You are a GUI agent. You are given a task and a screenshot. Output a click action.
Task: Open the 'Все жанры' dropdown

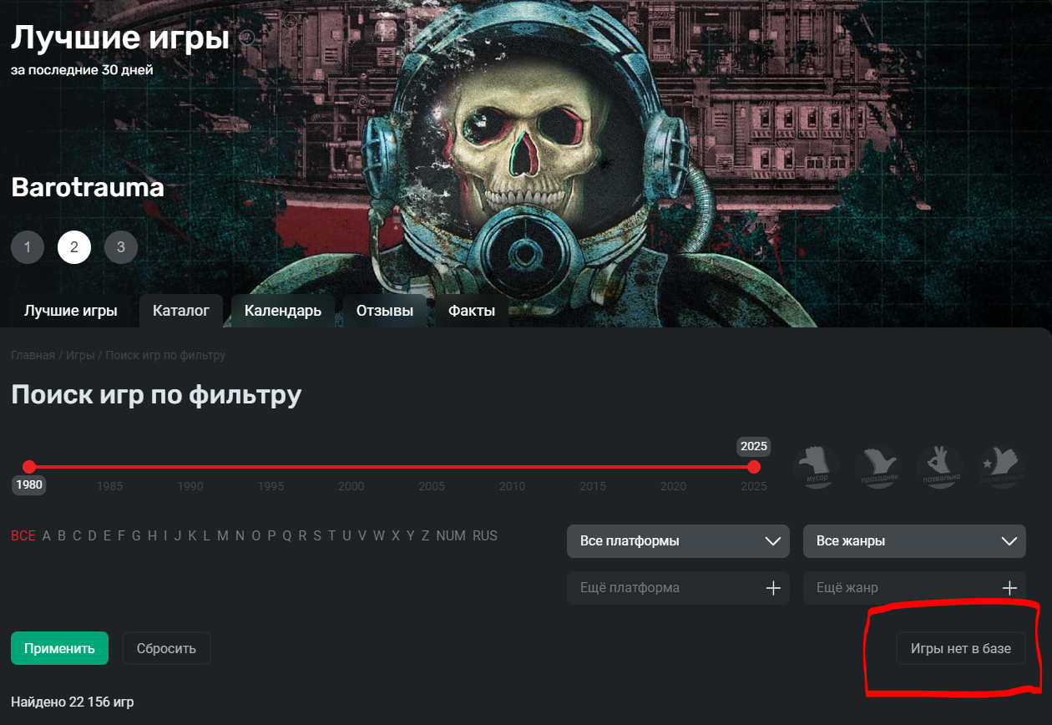[x=914, y=541]
